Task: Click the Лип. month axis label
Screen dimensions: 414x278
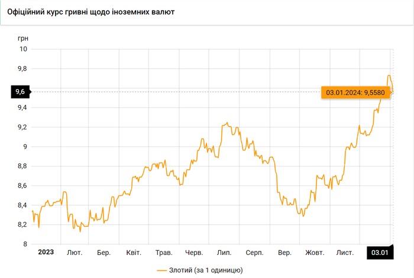Action: tap(224, 253)
